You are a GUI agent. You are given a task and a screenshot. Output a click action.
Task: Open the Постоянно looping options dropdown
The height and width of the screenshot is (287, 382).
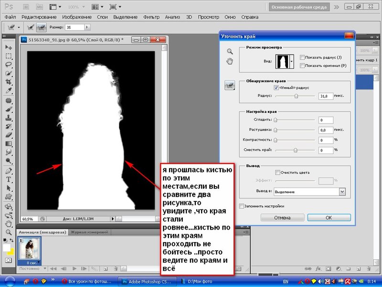click(x=45, y=268)
